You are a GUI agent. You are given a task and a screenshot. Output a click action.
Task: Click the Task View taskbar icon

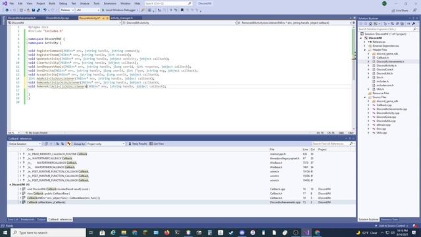[91, 232]
